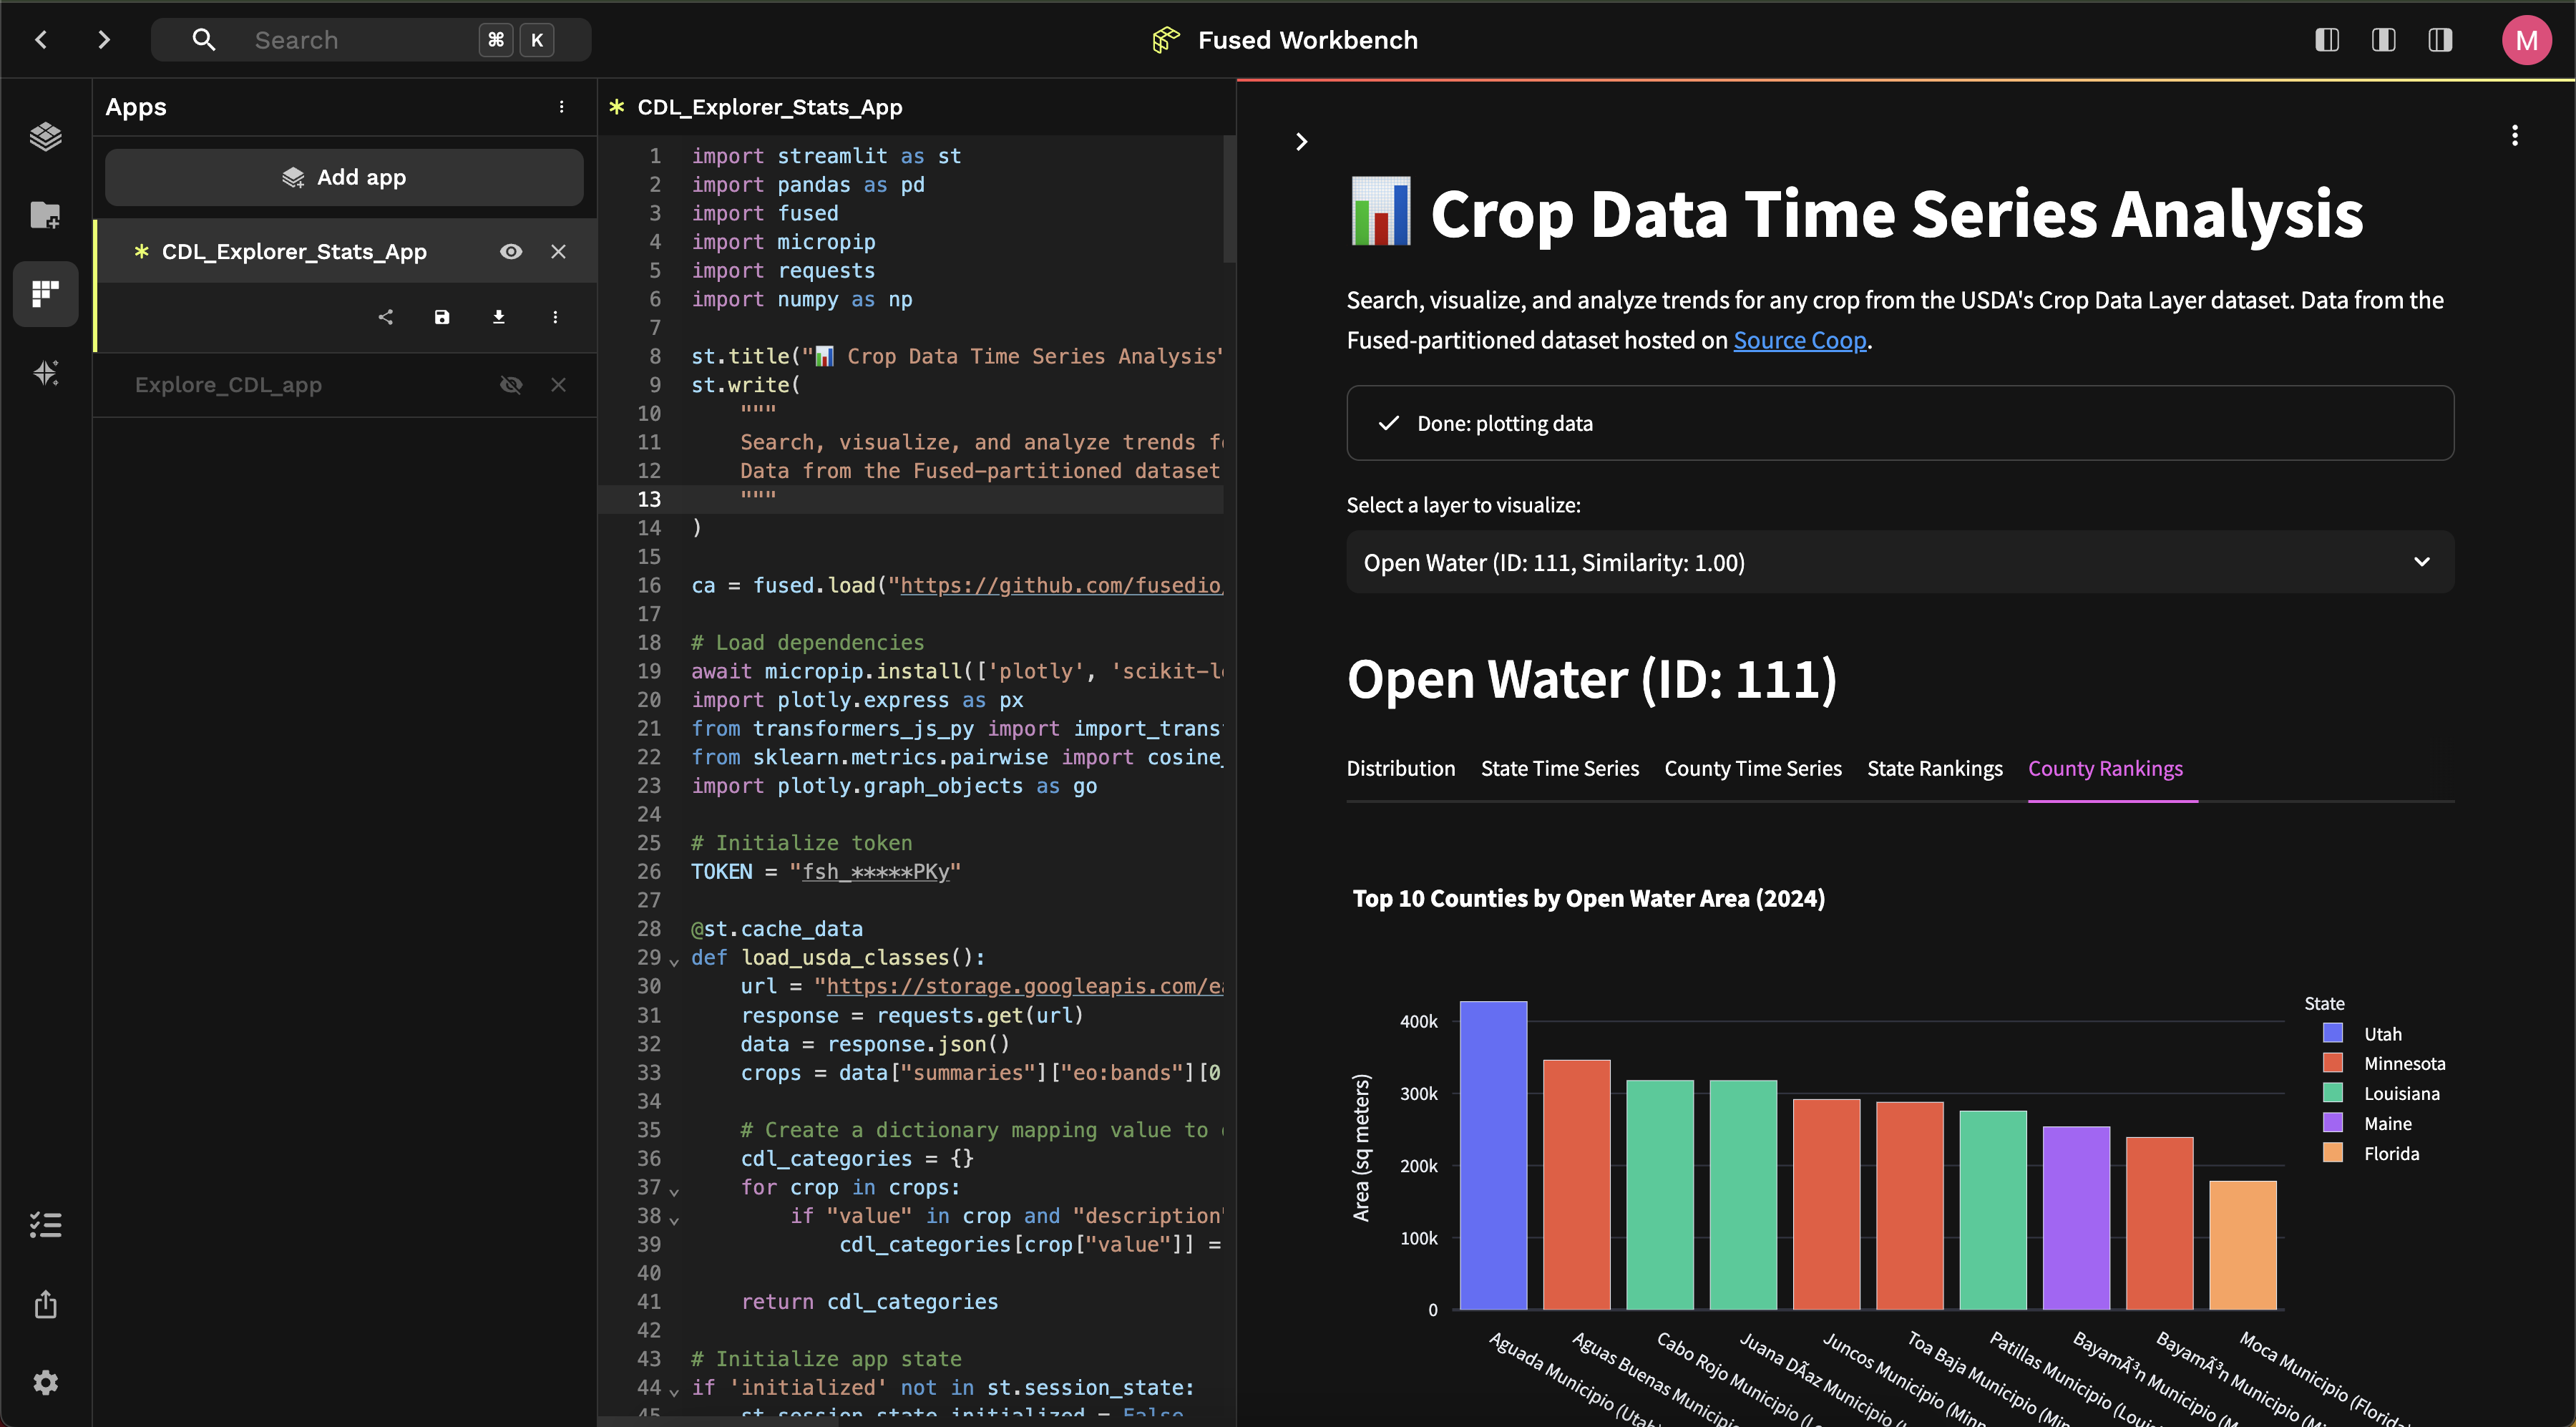Open the storage.googleapis.com URL in code

1025,986
